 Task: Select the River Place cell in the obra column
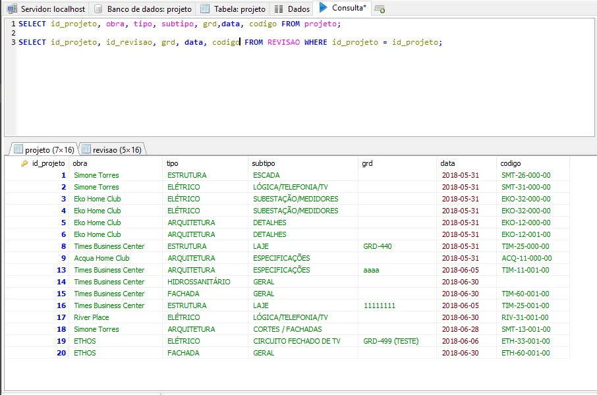click(x=92, y=317)
